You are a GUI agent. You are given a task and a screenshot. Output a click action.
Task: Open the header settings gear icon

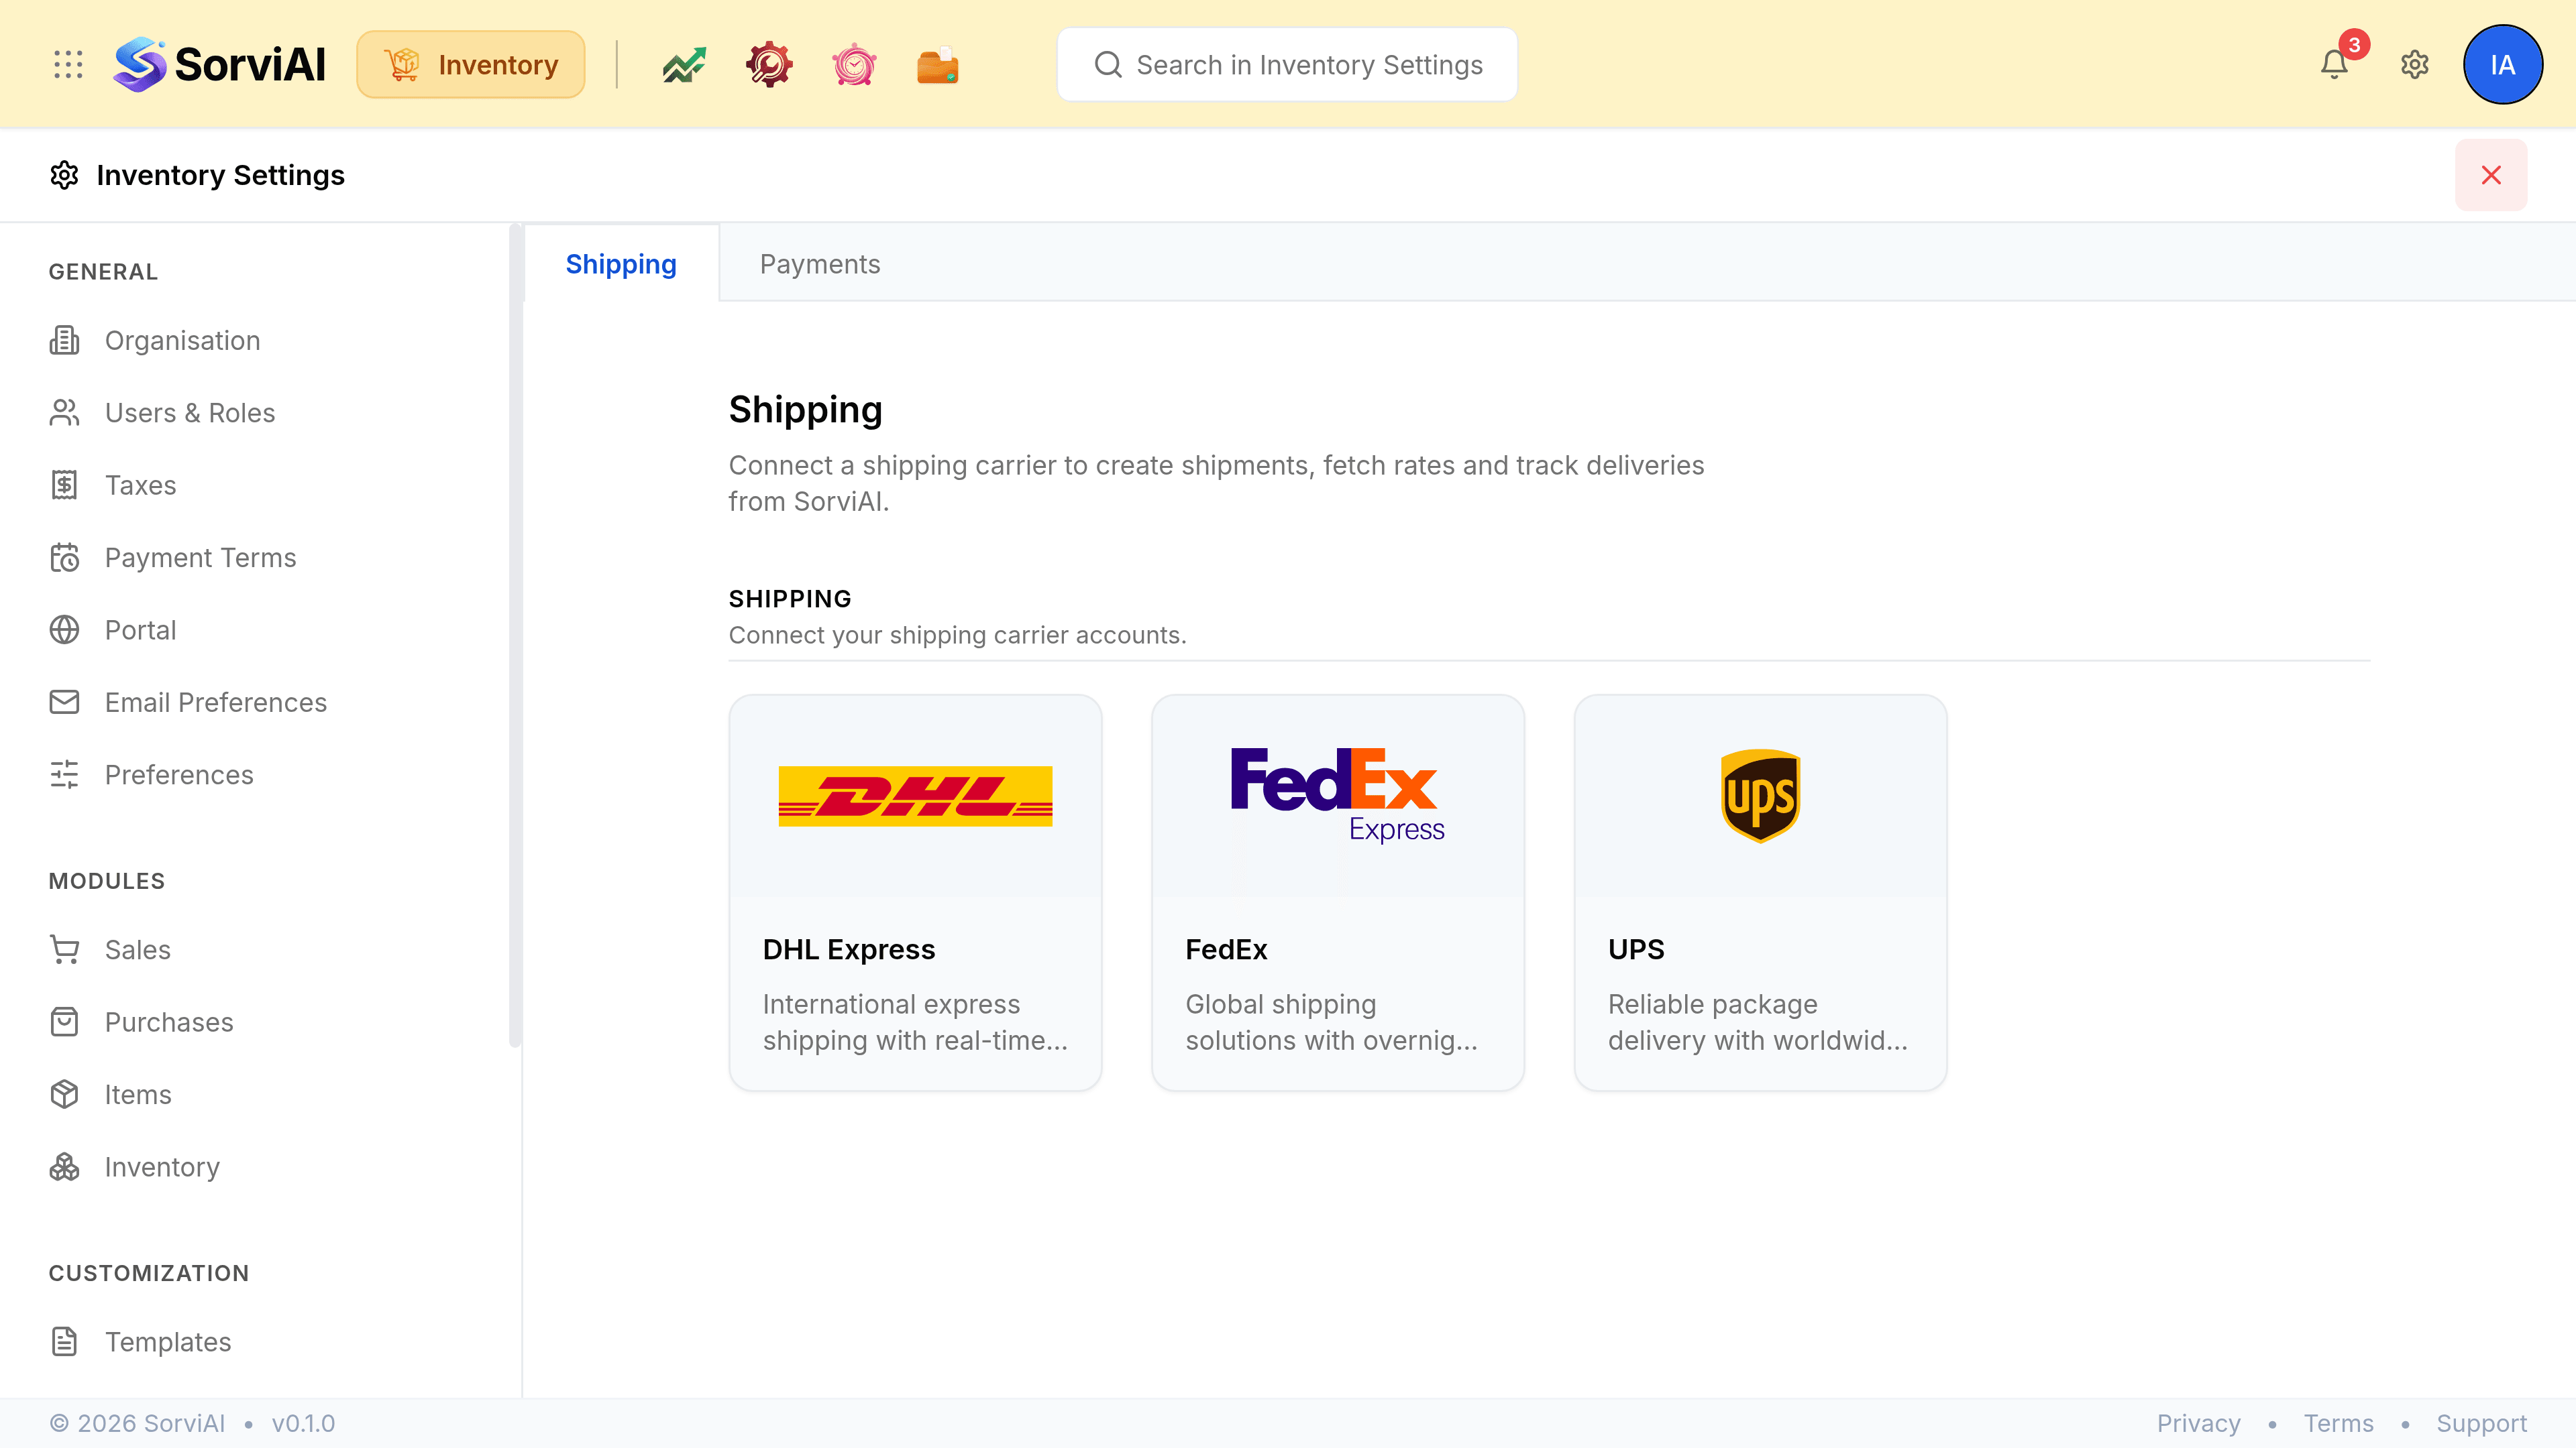pyautogui.click(x=2415, y=65)
